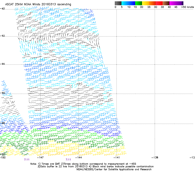
Task: Click the '-46' latitude axis label
Action: (2, 93)
